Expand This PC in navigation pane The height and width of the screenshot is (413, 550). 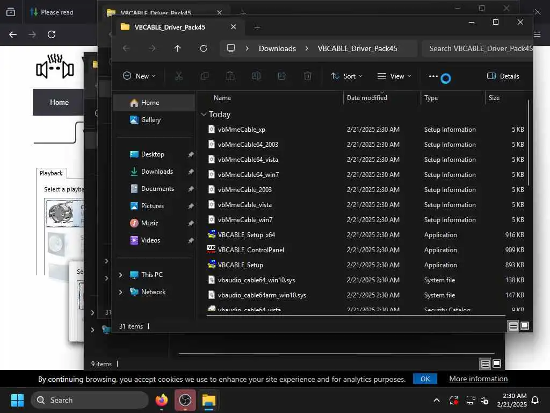[121, 275]
